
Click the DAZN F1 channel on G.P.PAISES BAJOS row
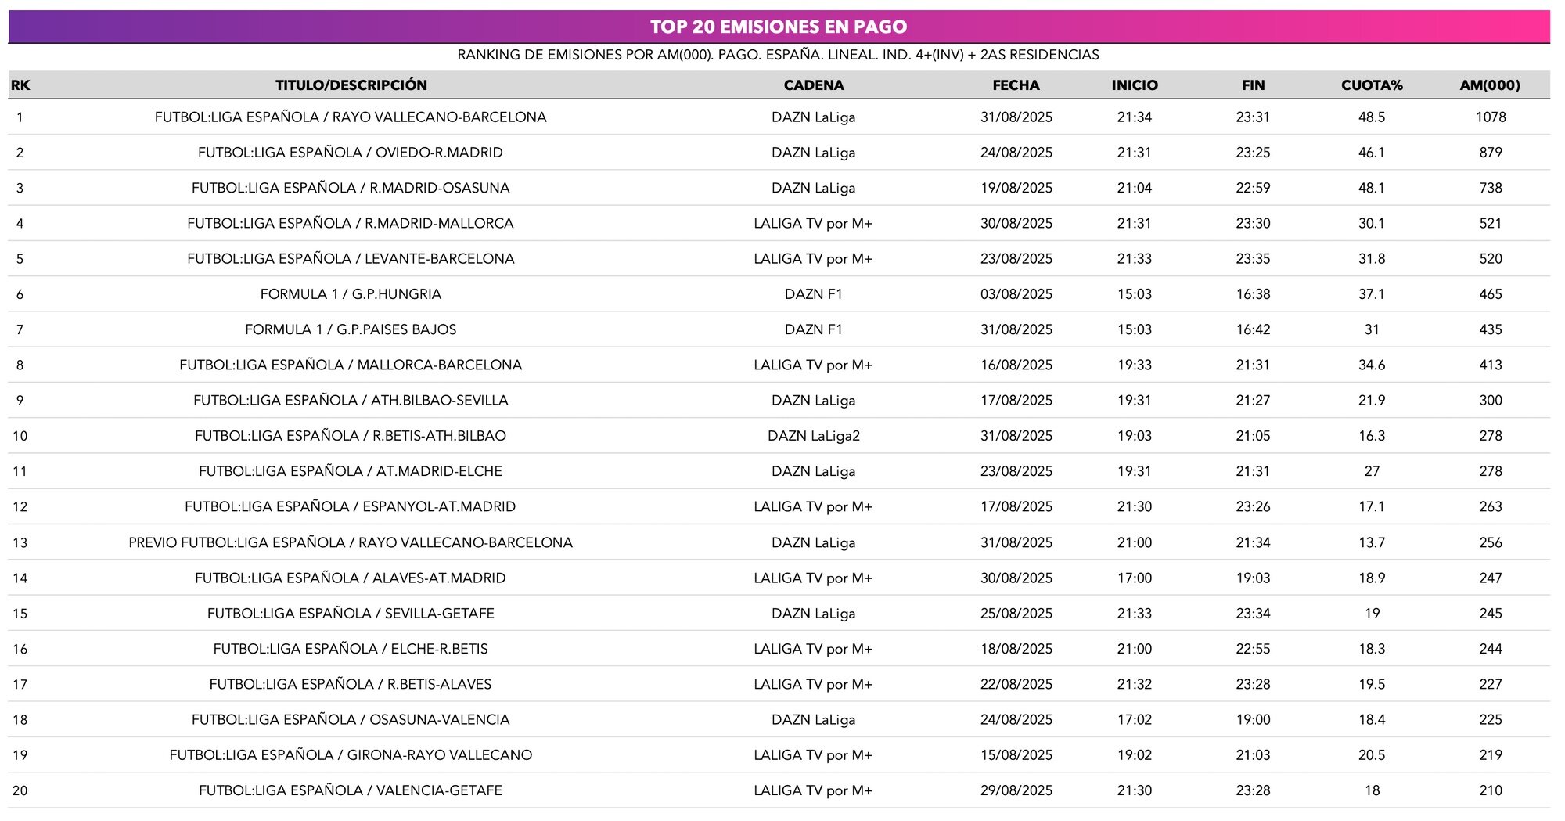814,329
